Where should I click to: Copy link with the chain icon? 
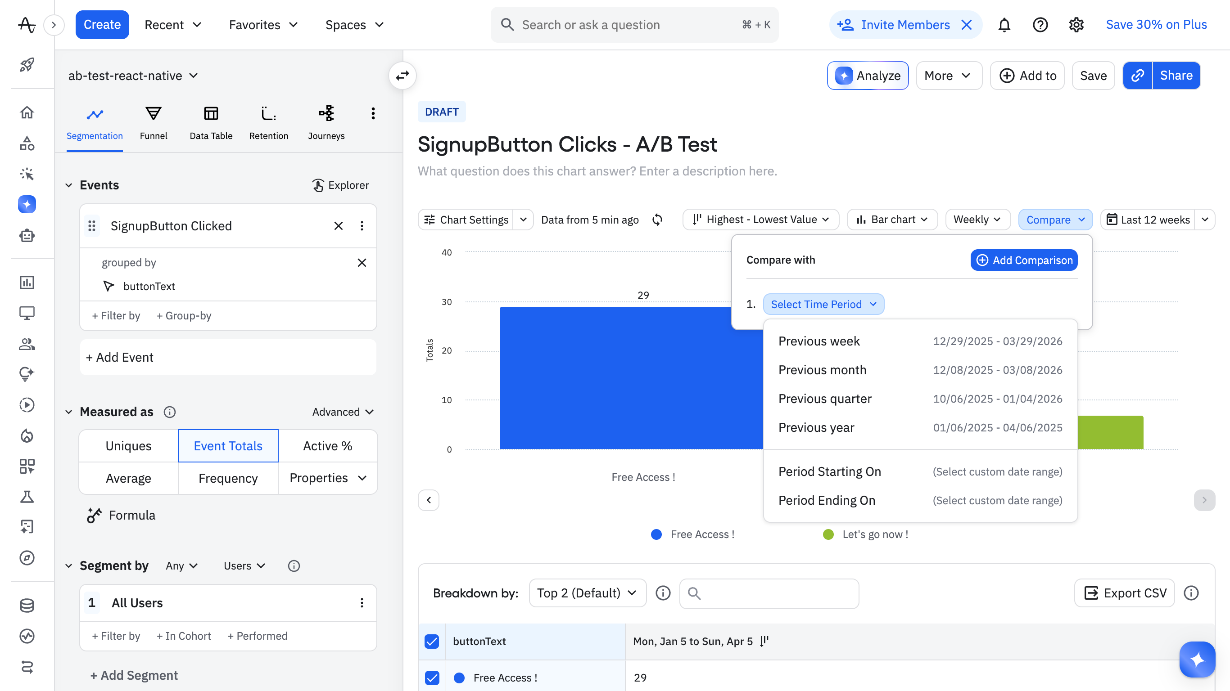pyautogui.click(x=1138, y=76)
